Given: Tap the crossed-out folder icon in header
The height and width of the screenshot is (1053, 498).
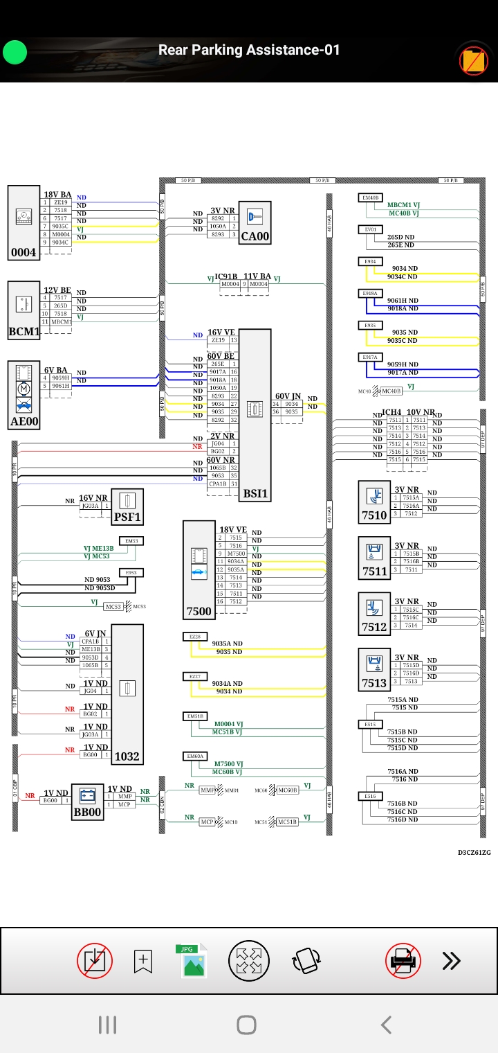Looking at the screenshot, I should pyautogui.click(x=474, y=61).
